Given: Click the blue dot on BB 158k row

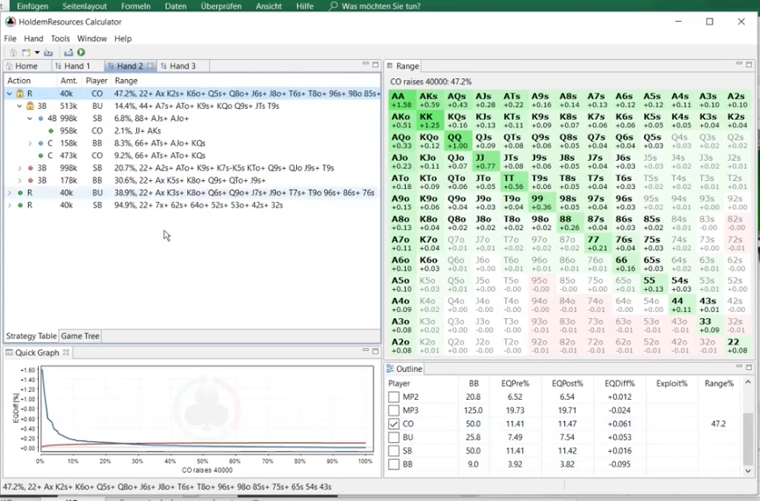Looking at the screenshot, I should pyautogui.click(x=40, y=143).
